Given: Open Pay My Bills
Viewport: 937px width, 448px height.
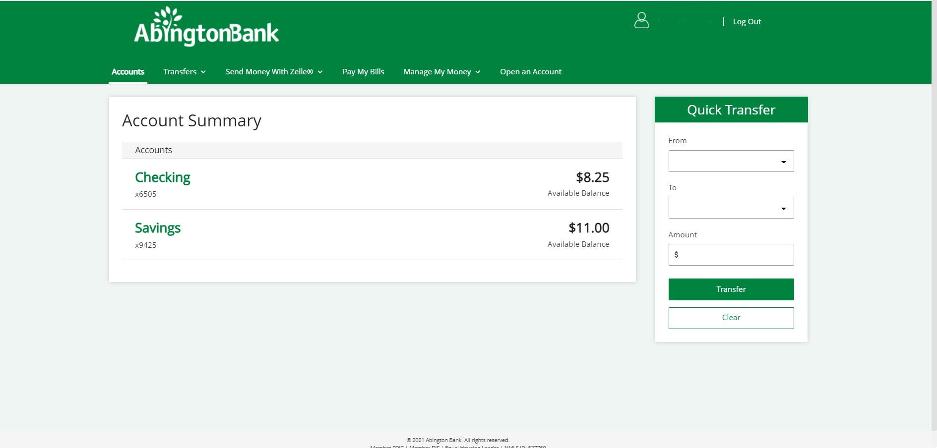Looking at the screenshot, I should (x=363, y=72).
